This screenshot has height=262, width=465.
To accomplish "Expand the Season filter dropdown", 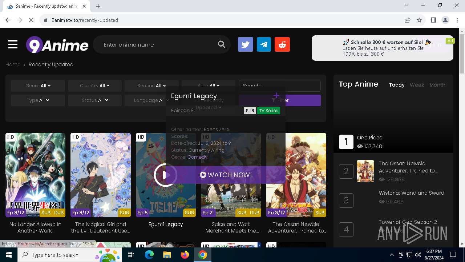I will (151, 86).
